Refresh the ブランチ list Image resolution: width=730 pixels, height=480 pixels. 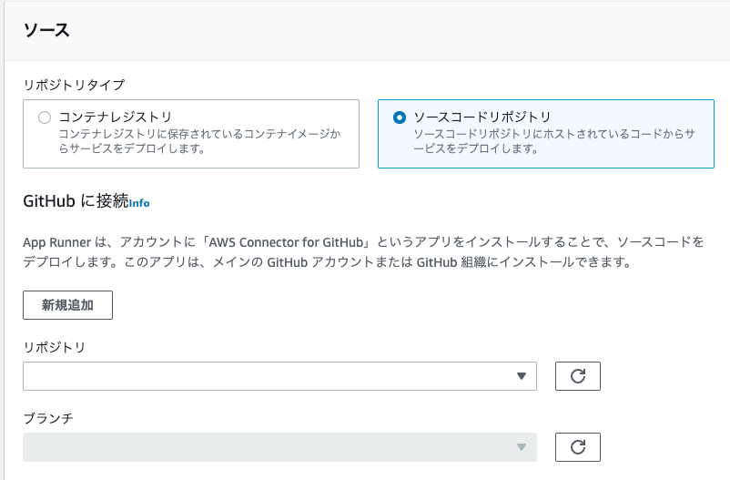[x=578, y=447]
